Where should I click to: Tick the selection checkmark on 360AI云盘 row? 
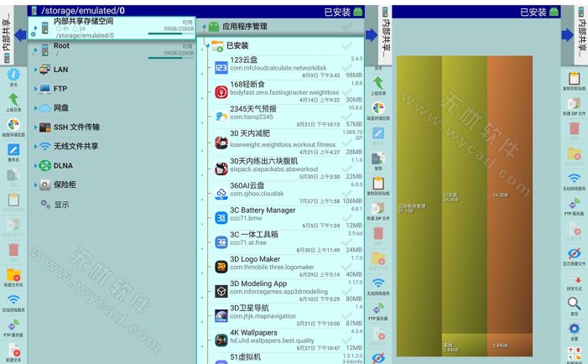[347, 193]
